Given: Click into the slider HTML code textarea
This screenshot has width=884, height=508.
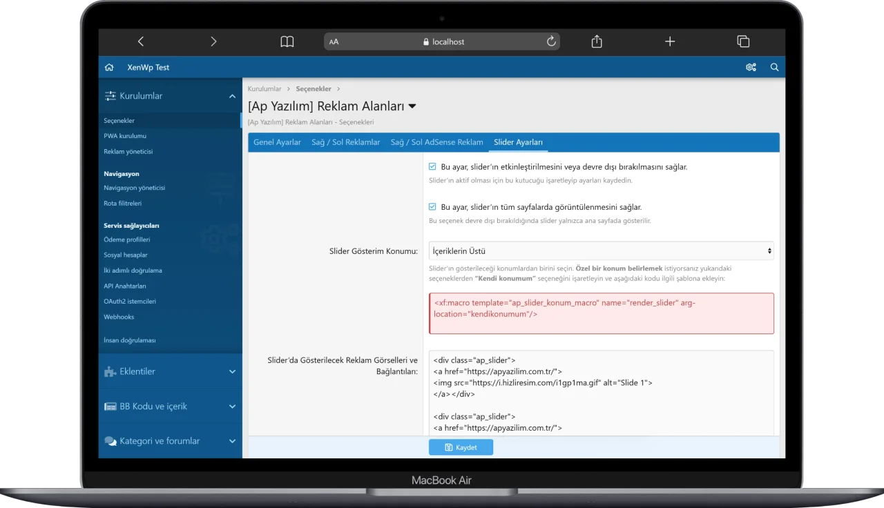Looking at the screenshot, I should click(x=601, y=393).
